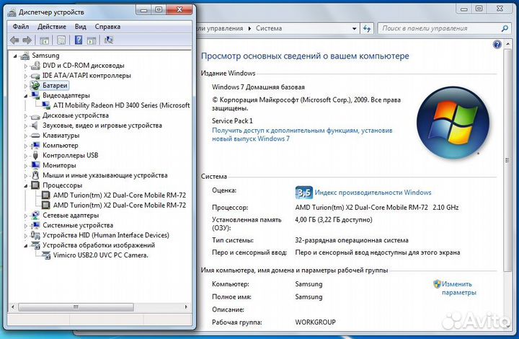Collapse the Процессоры node
This screenshot has width=519, height=339.
tap(26, 185)
